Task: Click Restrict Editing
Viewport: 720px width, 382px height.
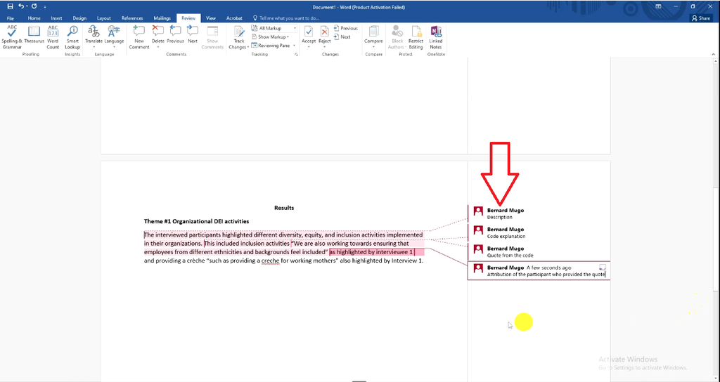Action: pyautogui.click(x=416, y=38)
